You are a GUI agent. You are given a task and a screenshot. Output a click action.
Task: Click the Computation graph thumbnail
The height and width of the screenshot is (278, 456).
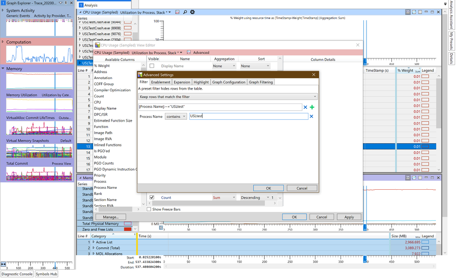[40, 54]
